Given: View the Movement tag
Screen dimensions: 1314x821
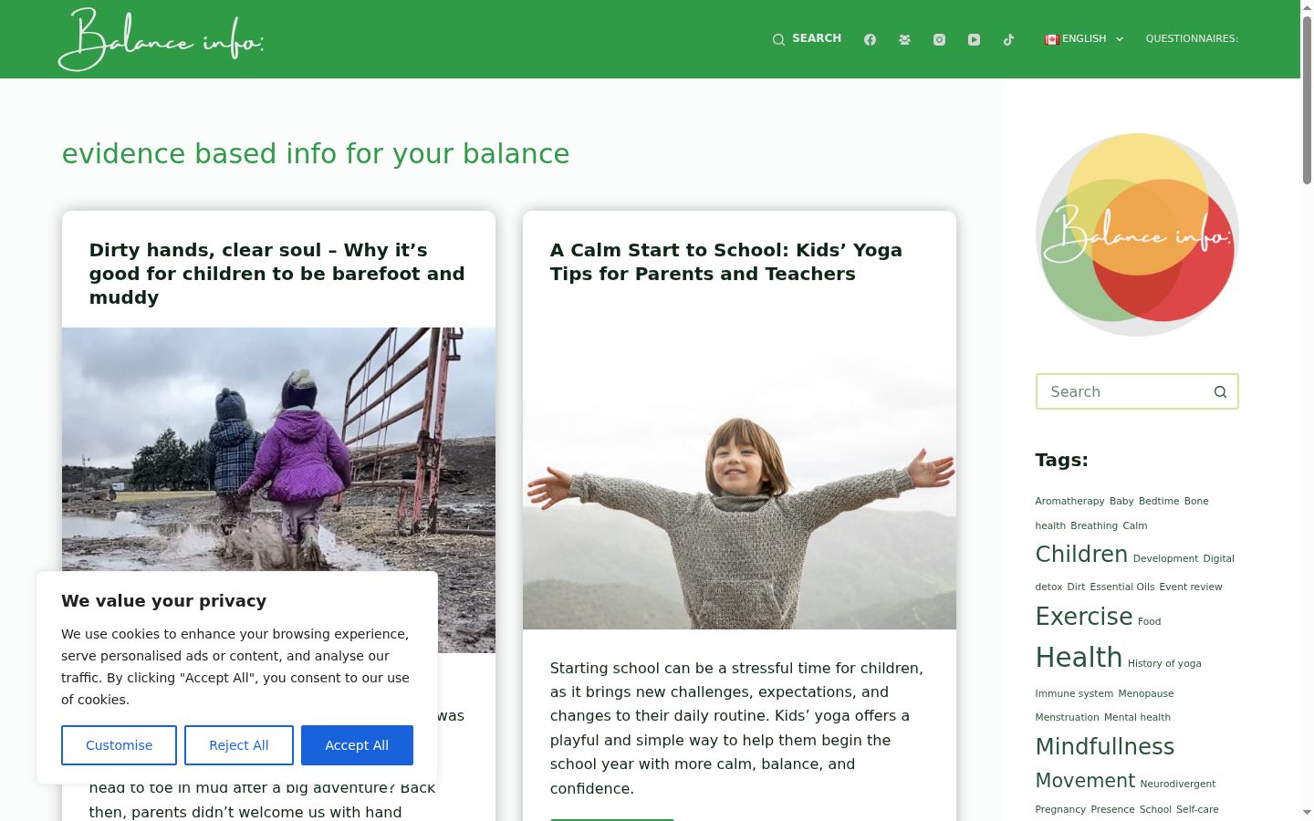Looking at the screenshot, I should coord(1085,781).
